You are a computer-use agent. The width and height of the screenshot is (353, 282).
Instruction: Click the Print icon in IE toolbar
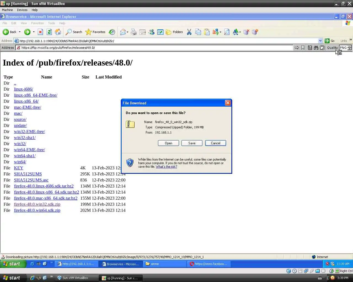click(134, 32)
